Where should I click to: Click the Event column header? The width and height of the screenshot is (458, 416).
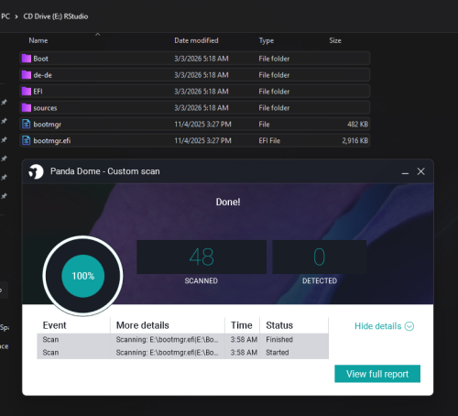click(54, 325)
